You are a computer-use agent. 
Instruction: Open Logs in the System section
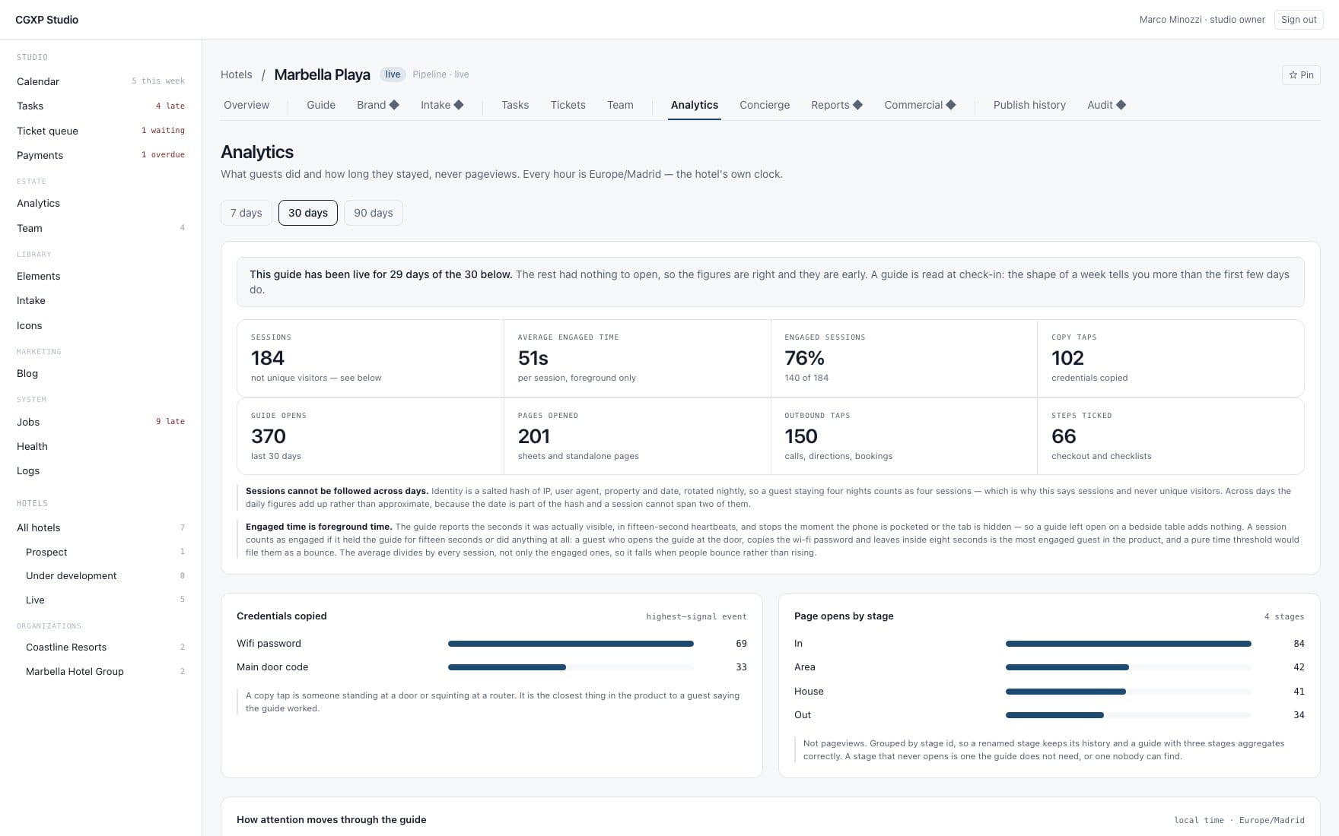[100, 470]
